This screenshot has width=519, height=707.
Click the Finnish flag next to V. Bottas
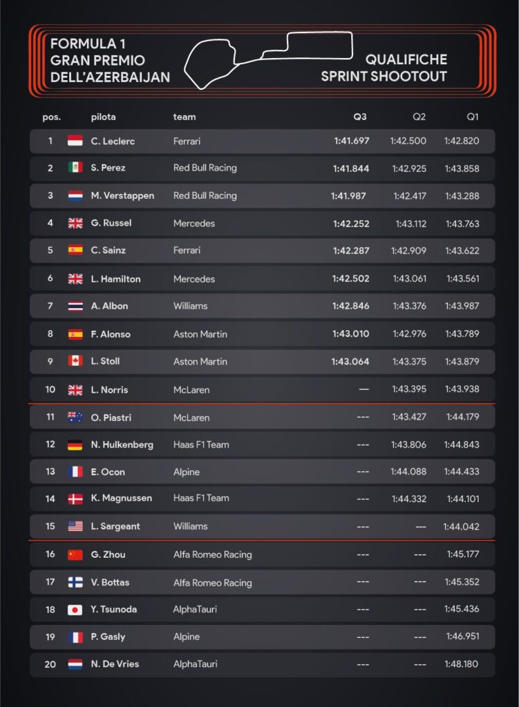(x=75, y=582)
